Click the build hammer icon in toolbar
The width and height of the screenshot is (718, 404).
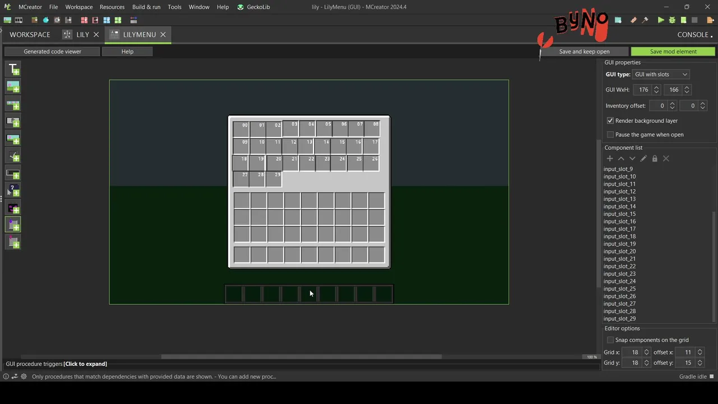point(645,20)
